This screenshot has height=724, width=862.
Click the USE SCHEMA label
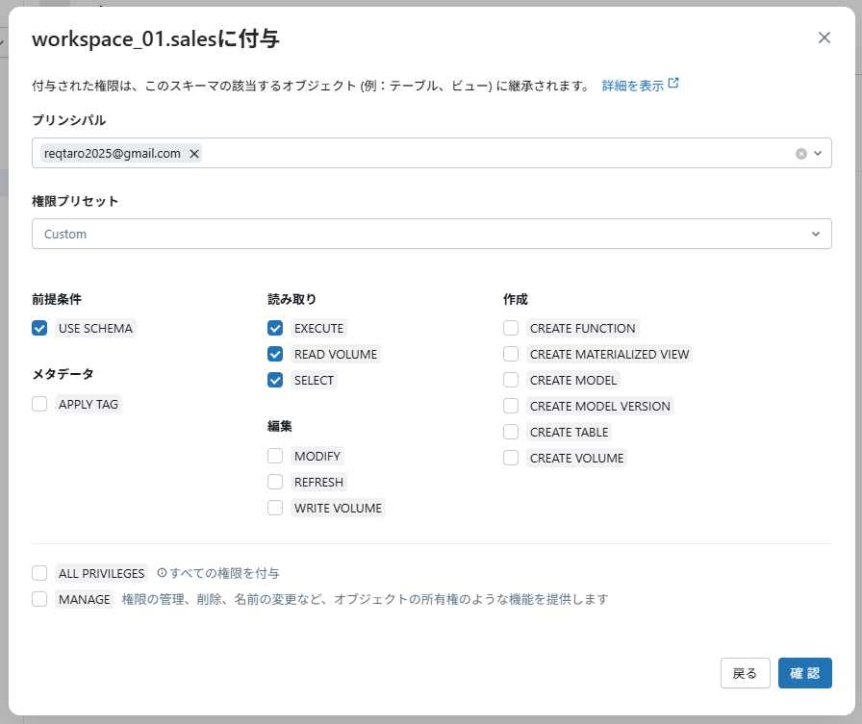95,328
